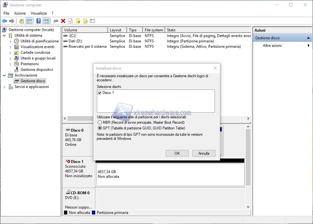Sort by the Stato column header
This screenshot has width=313, height=224.
[x=171, y=30]
